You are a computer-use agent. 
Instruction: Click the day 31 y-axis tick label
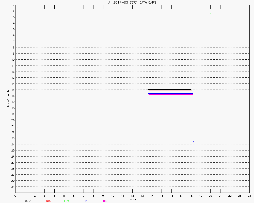tap(12, 187)
